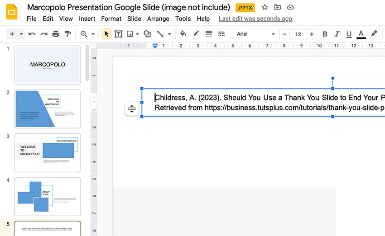The image size is (385, 236).
Task: Click the Undo icon
Action: pyautogui.click(x=32, y=34)
